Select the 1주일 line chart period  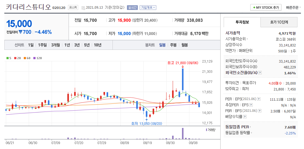[42, 45]
